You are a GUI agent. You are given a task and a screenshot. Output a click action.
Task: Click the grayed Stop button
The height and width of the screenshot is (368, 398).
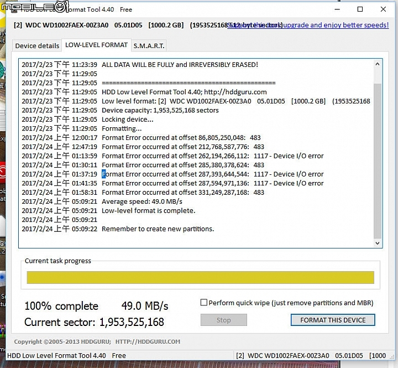click(224, 320)
